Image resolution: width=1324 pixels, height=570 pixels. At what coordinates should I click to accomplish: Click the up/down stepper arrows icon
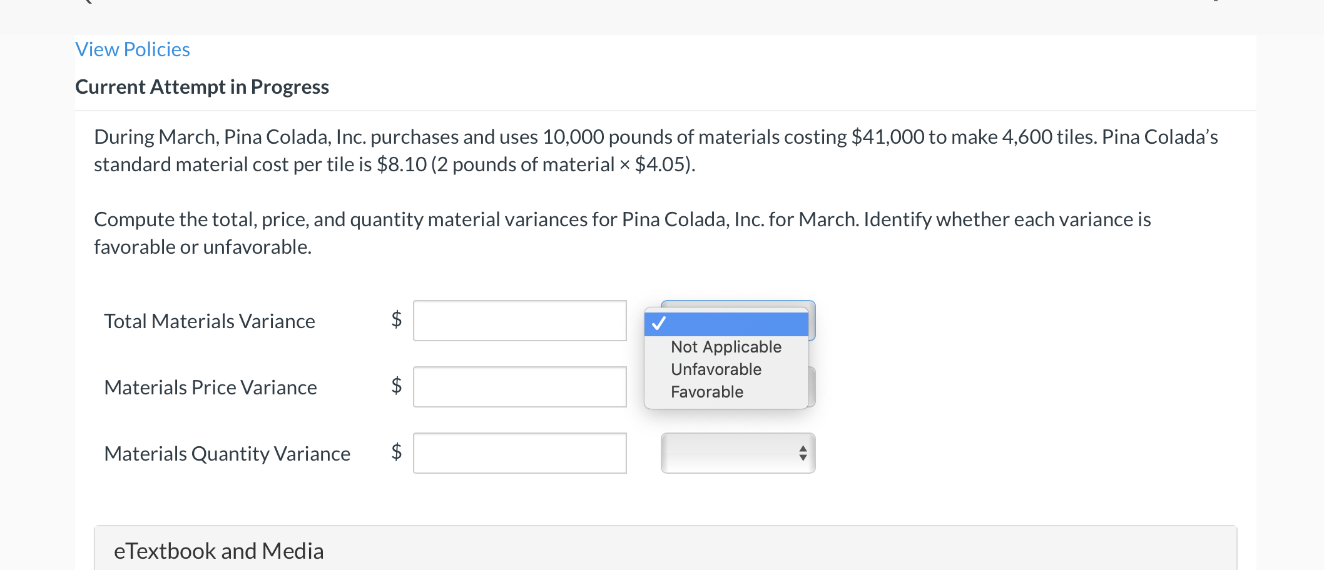click(x=803, y=453)
